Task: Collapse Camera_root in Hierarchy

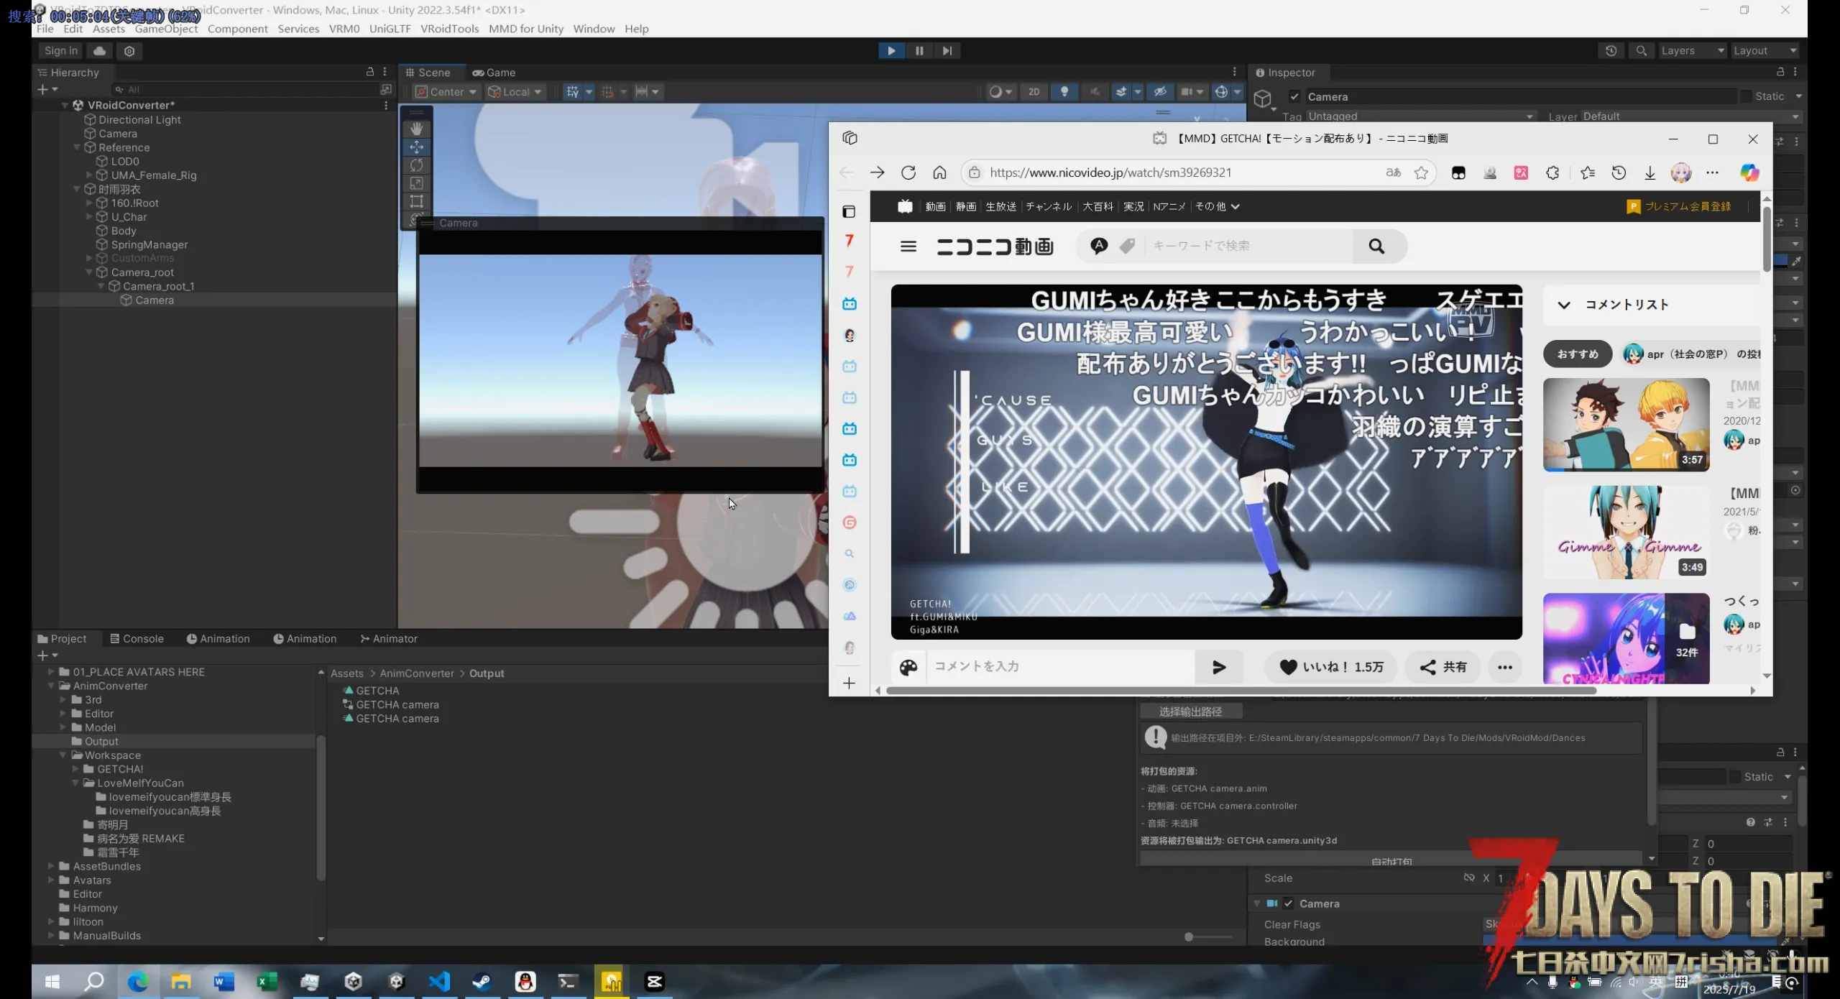Action: (89, 272)
